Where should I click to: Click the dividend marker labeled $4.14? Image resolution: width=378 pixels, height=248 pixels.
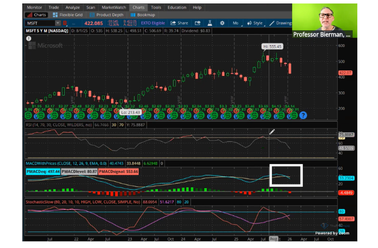point(290,106)
